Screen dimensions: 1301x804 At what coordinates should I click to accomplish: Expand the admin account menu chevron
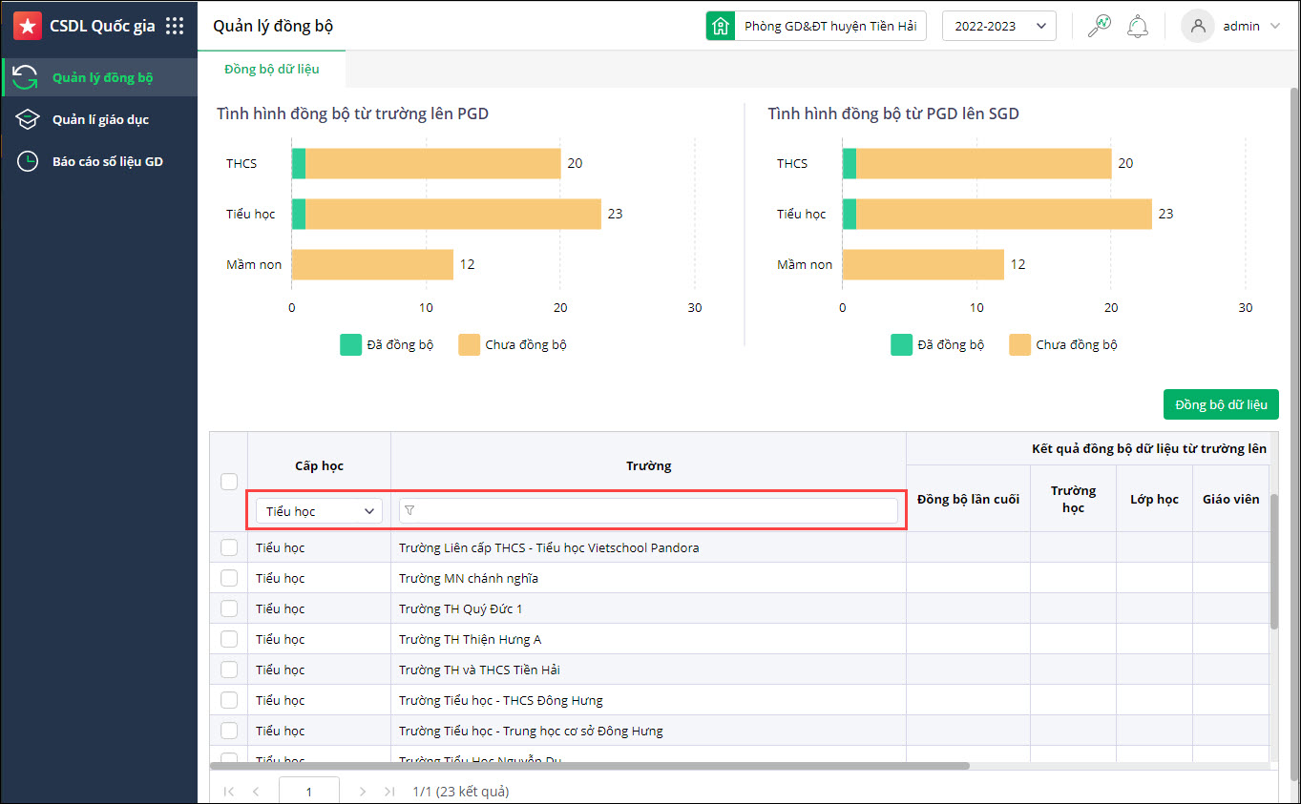click(x=1275, y=26)
